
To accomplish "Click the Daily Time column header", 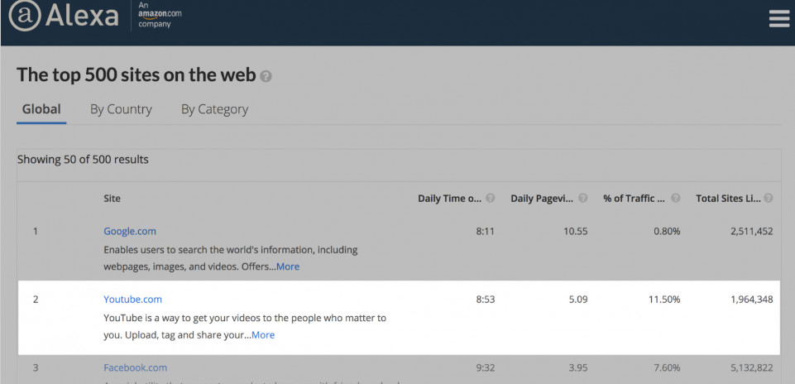I will click(449, 199).
